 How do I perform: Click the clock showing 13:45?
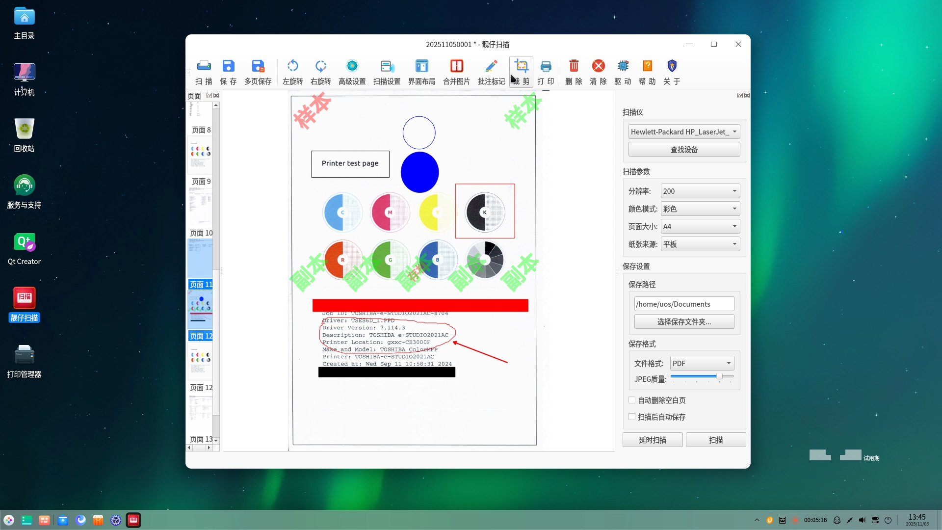pyautogui.click(x=917, y=520)
